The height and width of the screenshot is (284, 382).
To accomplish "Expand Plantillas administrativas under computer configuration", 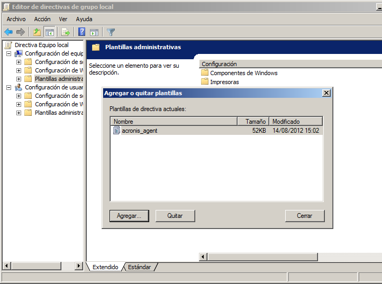I will pyautogui.click(x=19, y=79).
